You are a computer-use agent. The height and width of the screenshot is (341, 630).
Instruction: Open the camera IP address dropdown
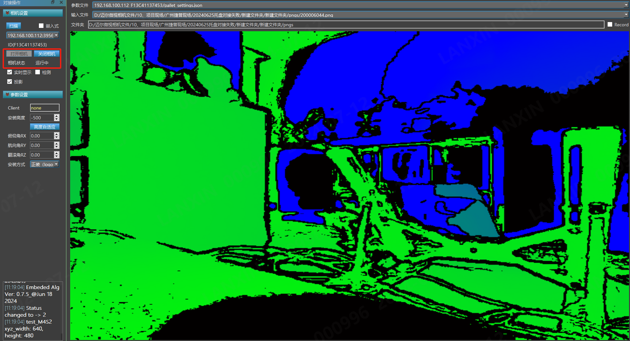coord(32,35)
